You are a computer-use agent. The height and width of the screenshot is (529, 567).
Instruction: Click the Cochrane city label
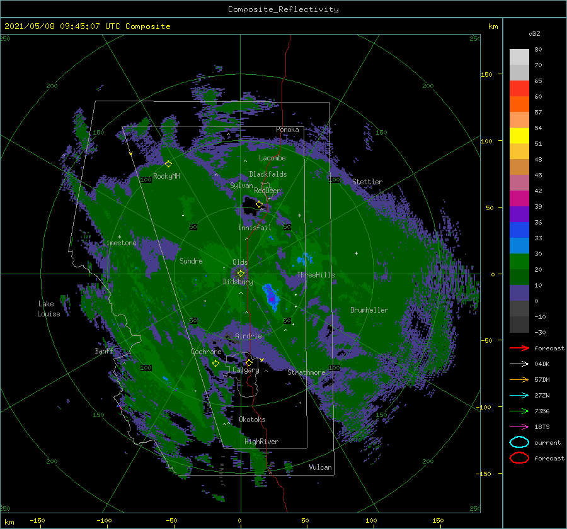pyautogui.click(x=206, y=352)
